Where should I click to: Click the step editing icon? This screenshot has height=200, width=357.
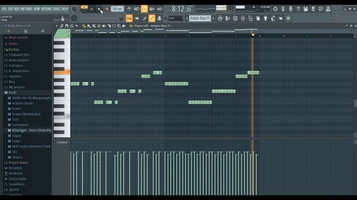(144, 18)
